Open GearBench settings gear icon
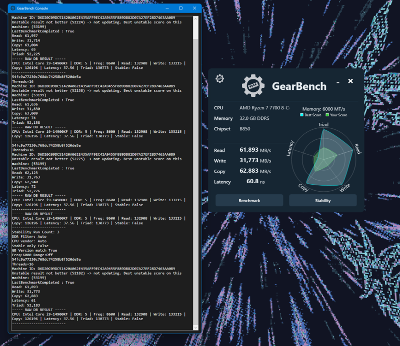Image resolution: width=400 pixels, height=346 pixels. tap(219, 78)
